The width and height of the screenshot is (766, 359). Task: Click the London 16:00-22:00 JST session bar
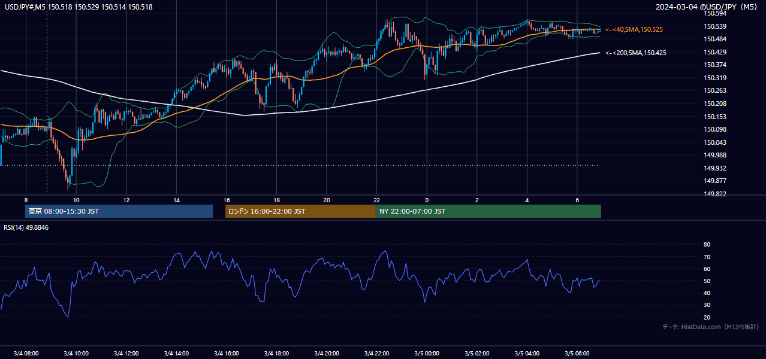tap(300, 211)
